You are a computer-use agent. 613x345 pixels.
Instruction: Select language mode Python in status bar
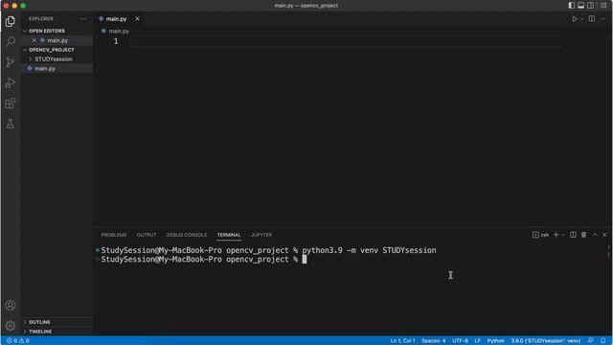tap(495, 341)
